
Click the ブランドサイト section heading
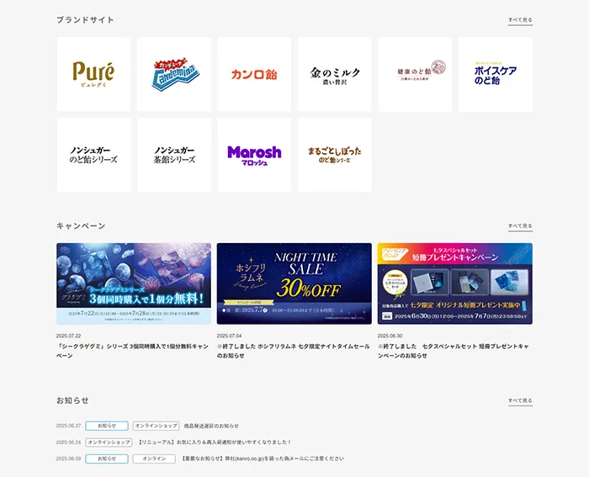[85, 20]
